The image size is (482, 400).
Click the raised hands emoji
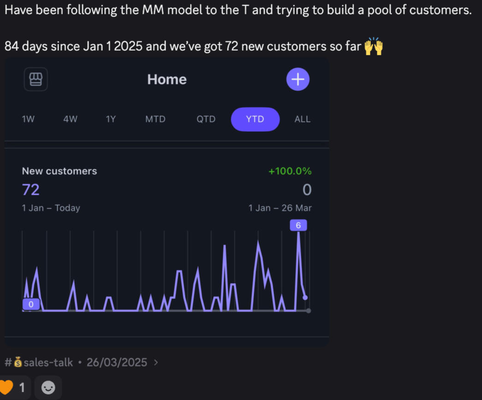click(374, 47)
